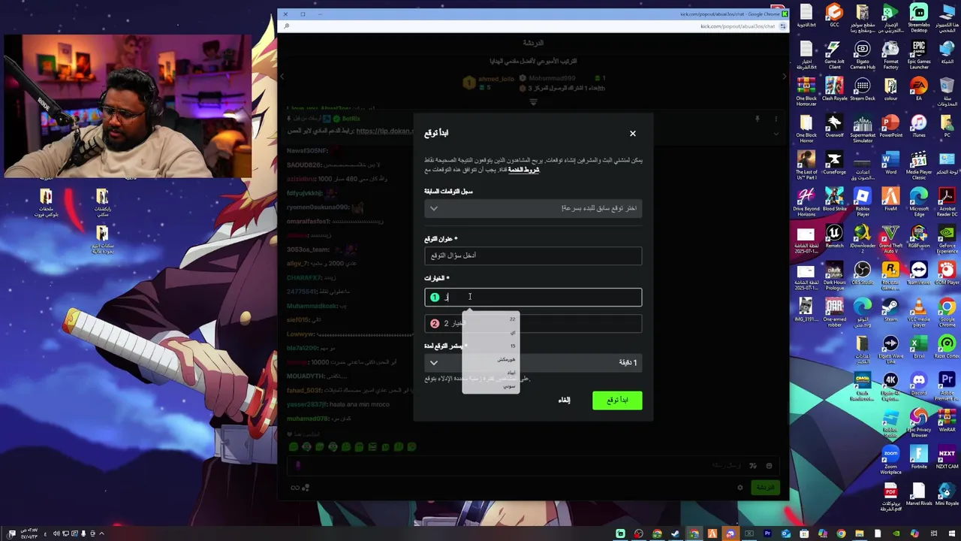Screen dimensions: 961x541
Task: Open Overwolf desktop shortcut
Action: click(834, 125)
